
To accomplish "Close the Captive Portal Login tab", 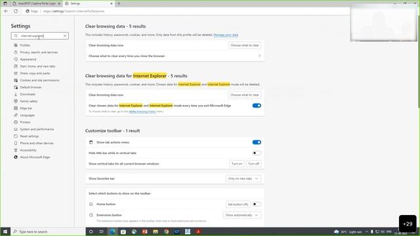I will click(59, 3).
